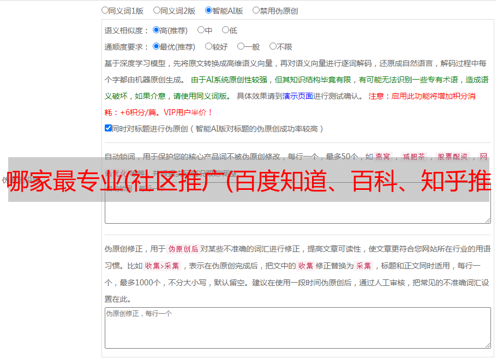Set 语义相似度 to 中
497x359 pixels.
coord(201,30)
